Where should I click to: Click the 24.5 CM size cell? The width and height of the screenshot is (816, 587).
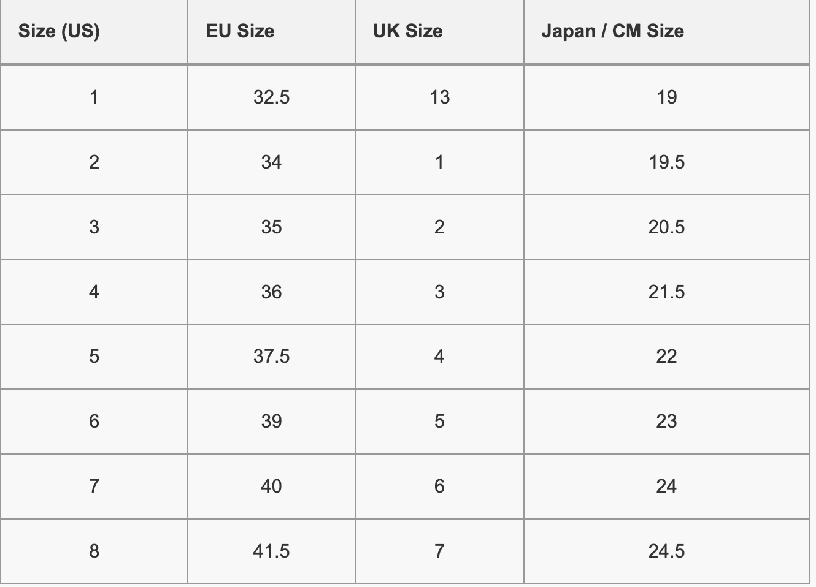666,551
